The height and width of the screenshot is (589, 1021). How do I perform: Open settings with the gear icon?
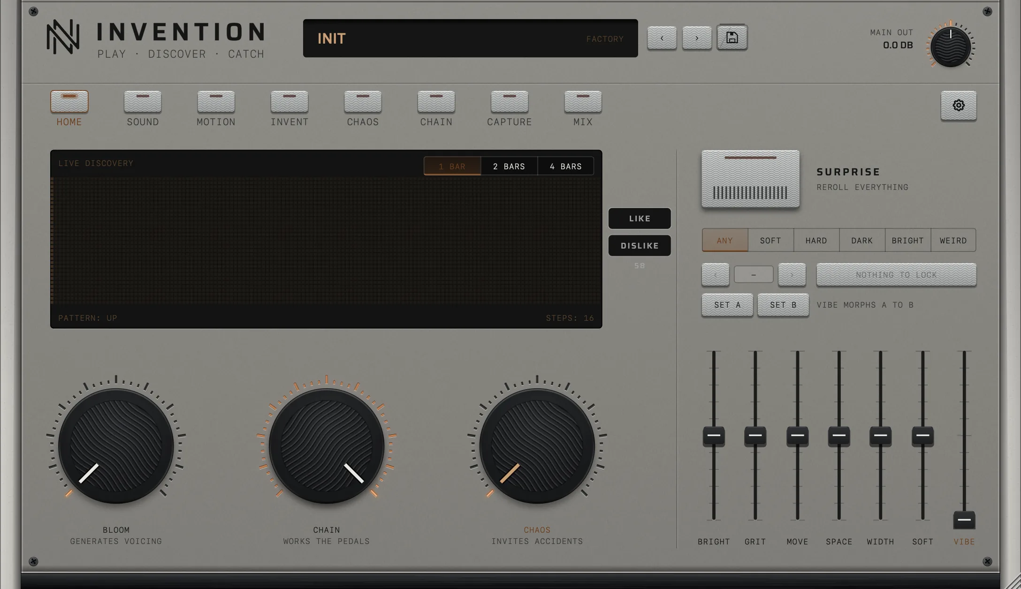(x=959, y=106)
